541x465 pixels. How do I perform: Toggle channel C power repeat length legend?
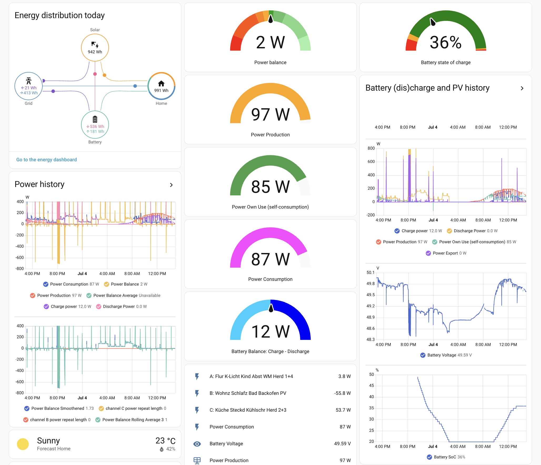point(132,409)
